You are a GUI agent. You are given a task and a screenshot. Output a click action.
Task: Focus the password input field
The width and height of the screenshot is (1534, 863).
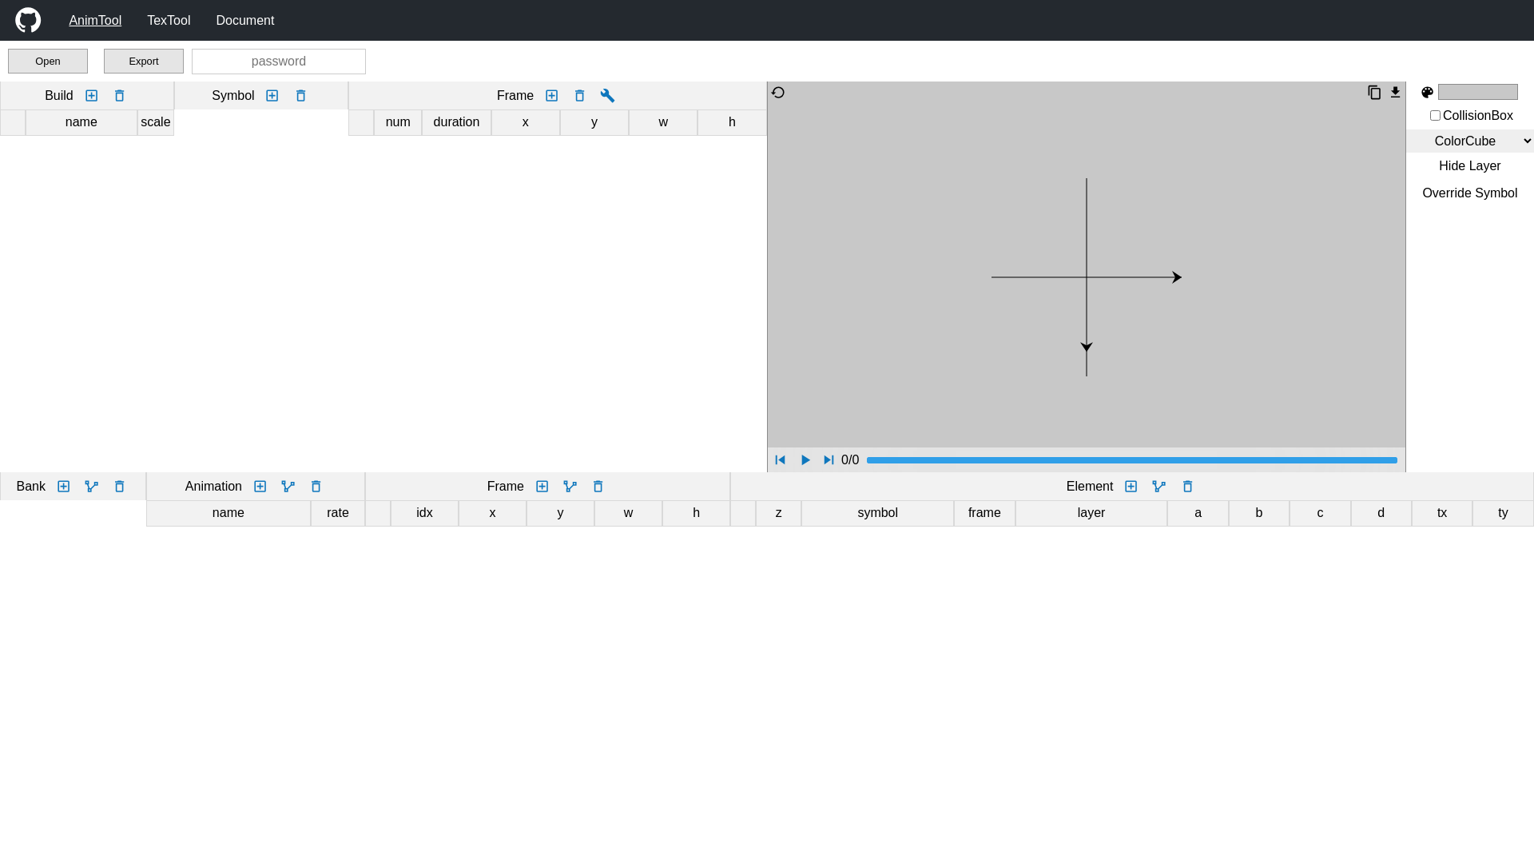pyautogui.click(x=279, y=62)
